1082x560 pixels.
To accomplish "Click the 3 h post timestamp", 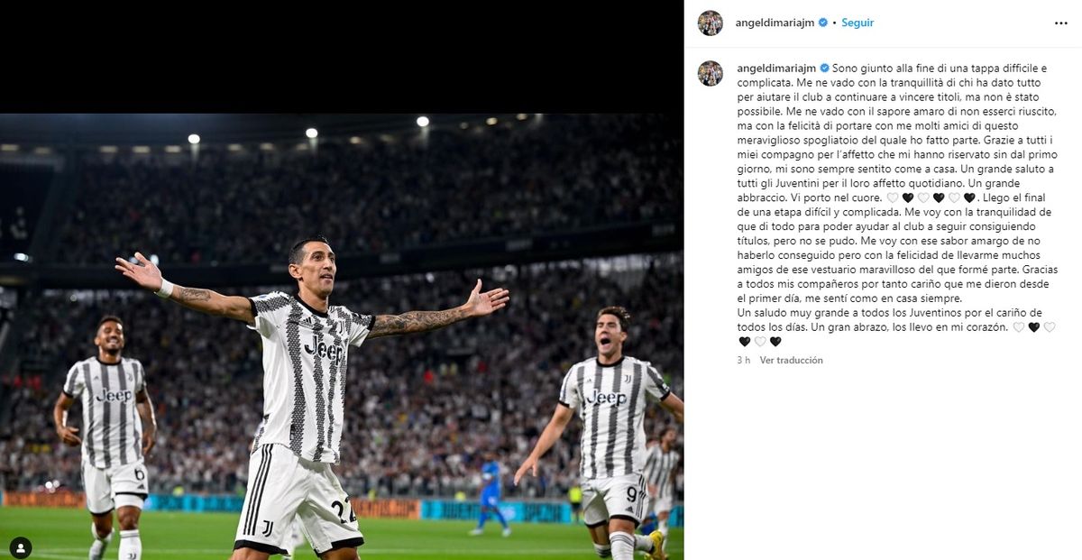I will (x=743, y=360).
